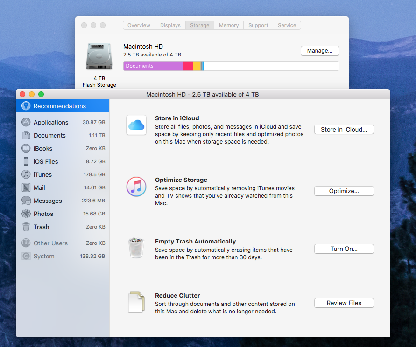Minimize storage management window with yellow button
The height and width of the screenshot is (347, 416).
coord(32,94)
